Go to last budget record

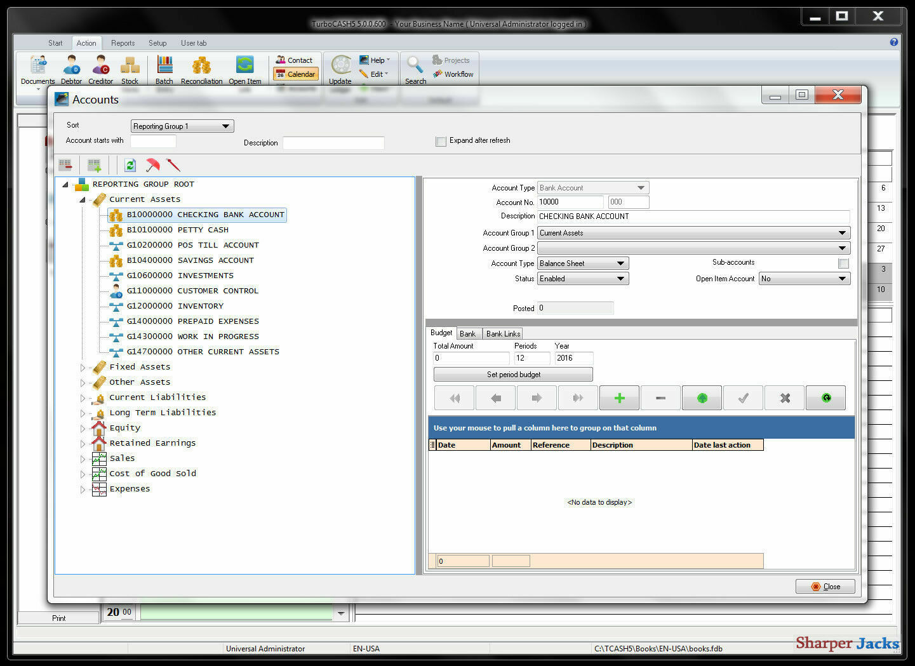[x=578, y=398]
